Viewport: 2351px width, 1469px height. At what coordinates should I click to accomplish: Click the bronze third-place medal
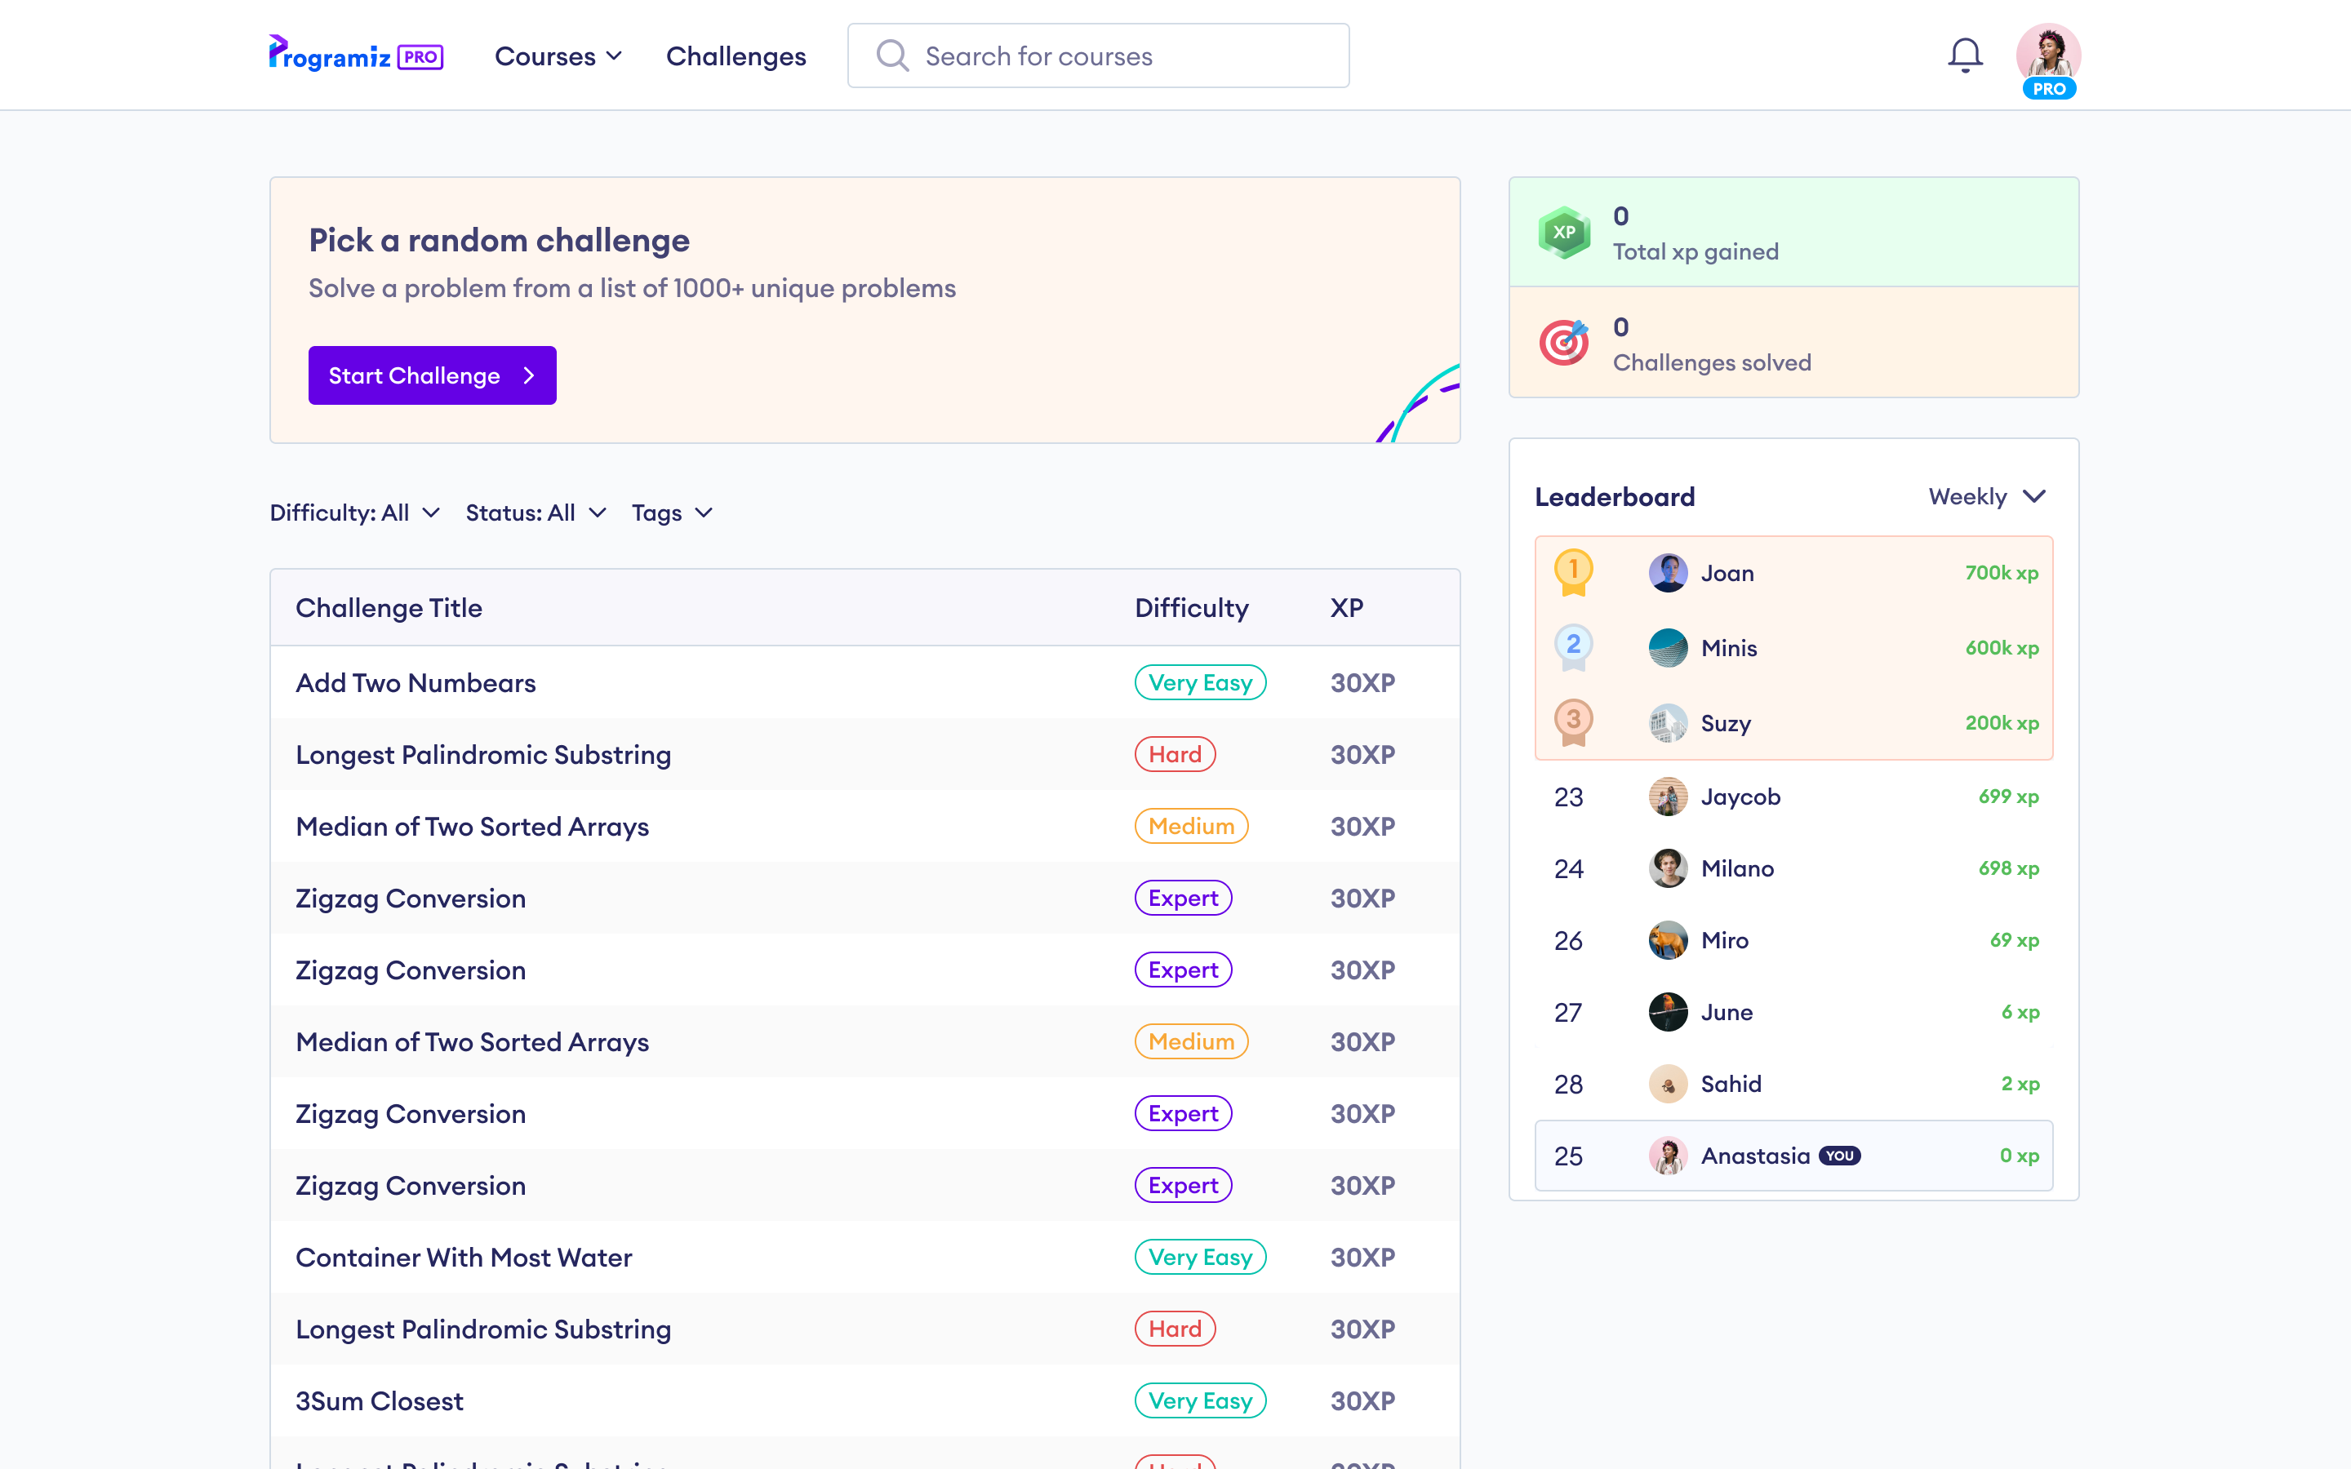(x=1573, y=722)
